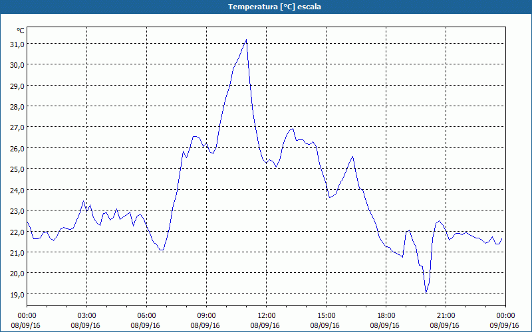Select the 19,0 y-axis label
532x332 pixels.
pos(17,294)
